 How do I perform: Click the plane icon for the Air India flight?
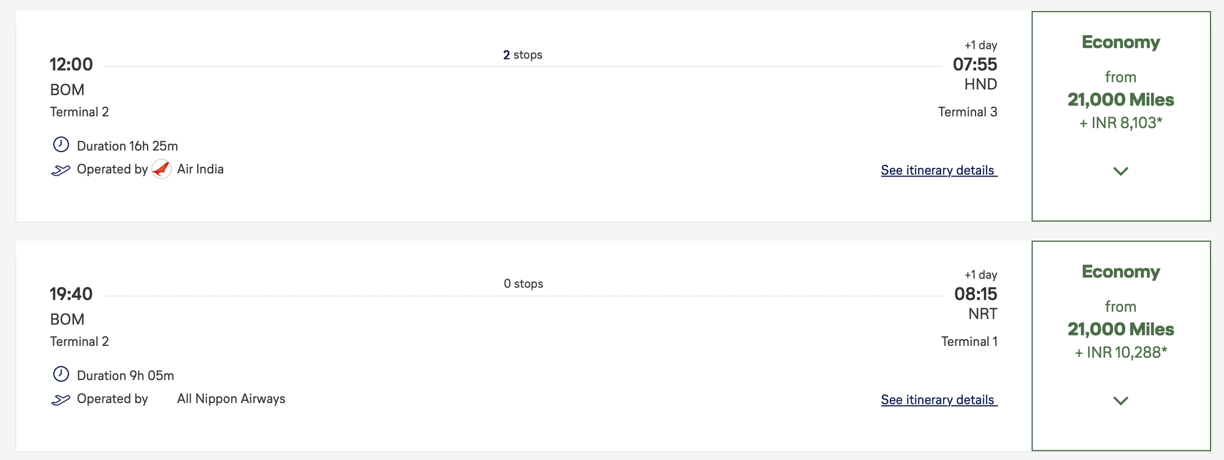point(61,170)
